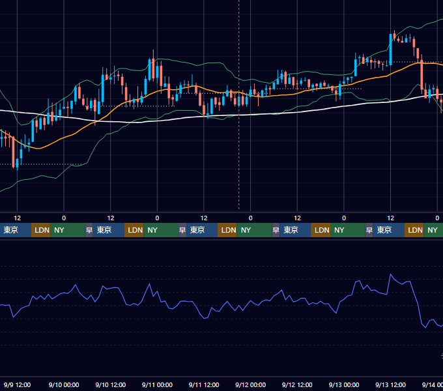The width and height of the screenshot is (443, 391).
Task: Select the LDN session block on 9/12
Action: [321, 230]
